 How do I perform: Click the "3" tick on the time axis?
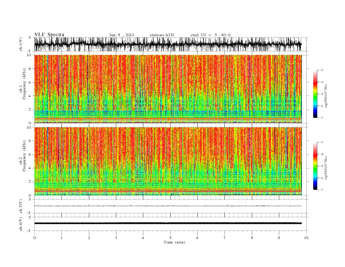(x=116, y=238)
